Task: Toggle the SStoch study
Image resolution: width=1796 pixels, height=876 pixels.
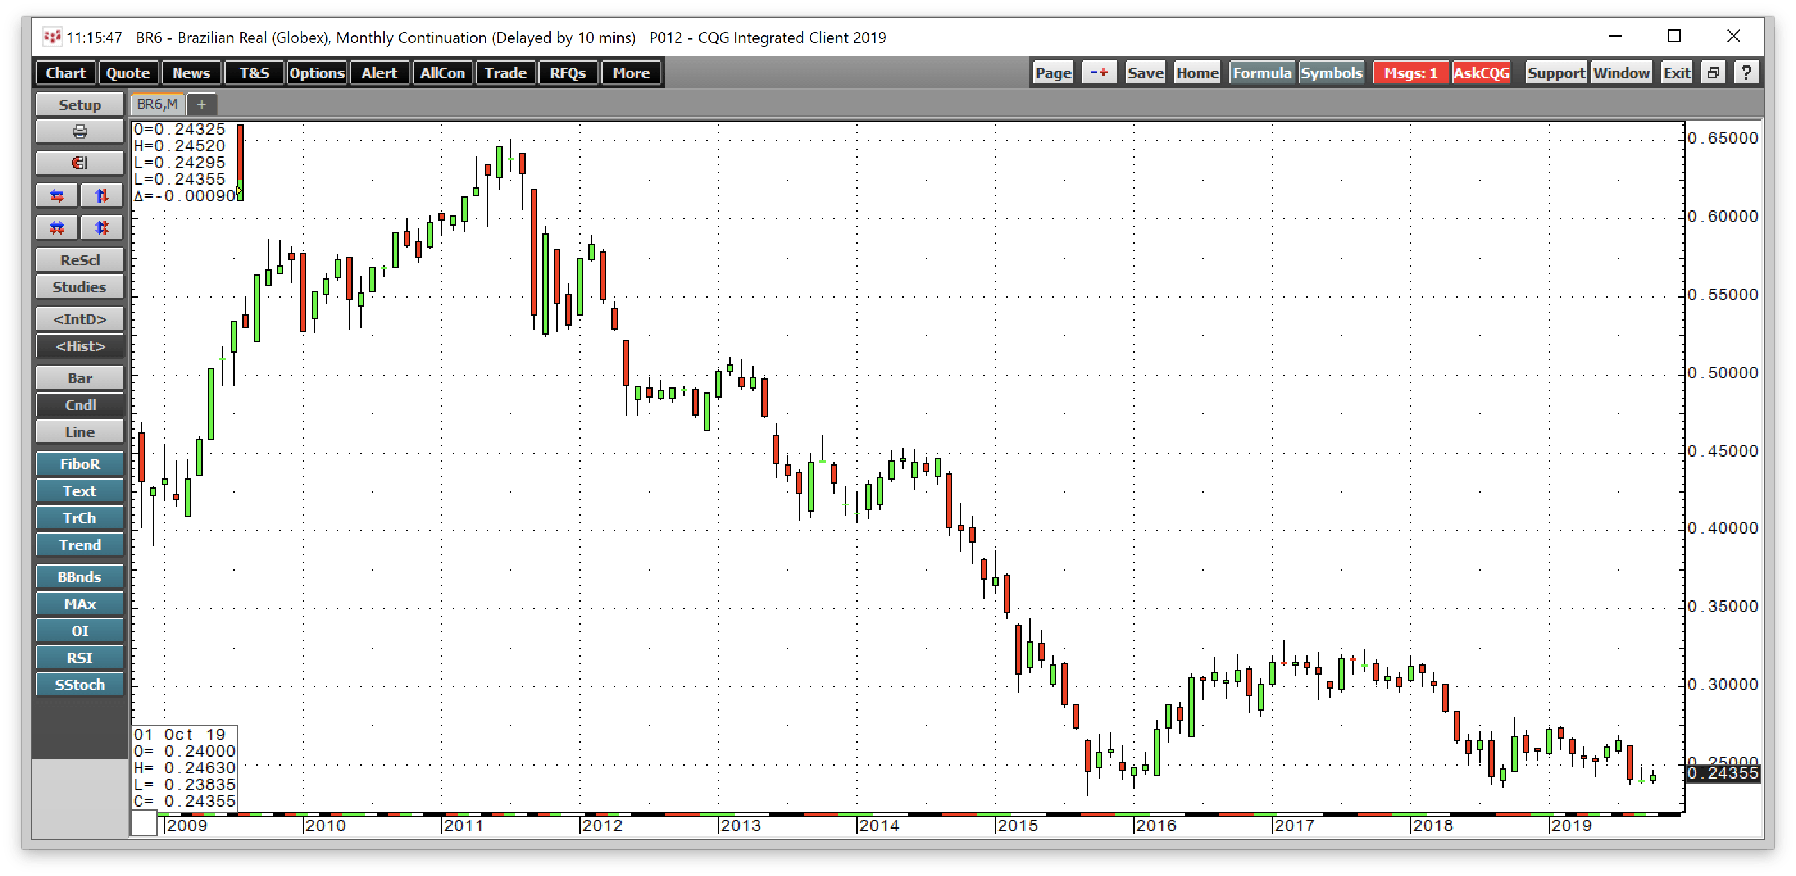Action: click(79, 685)
